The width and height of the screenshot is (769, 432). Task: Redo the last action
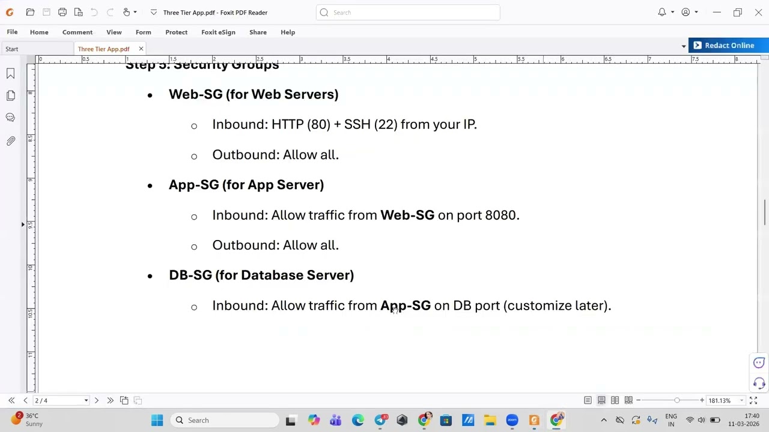click(x=110, y=12)
